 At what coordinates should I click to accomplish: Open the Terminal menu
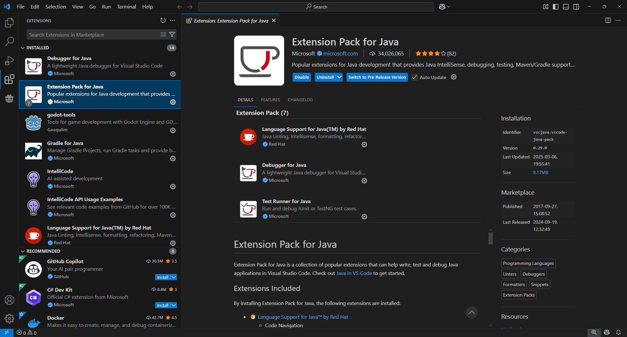pyautogui.click(x=126, y=7)
